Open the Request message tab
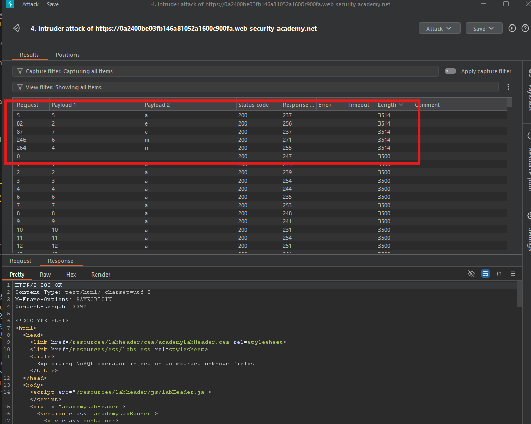The width and height of the screenshot is (531, 424). point(20,261)
